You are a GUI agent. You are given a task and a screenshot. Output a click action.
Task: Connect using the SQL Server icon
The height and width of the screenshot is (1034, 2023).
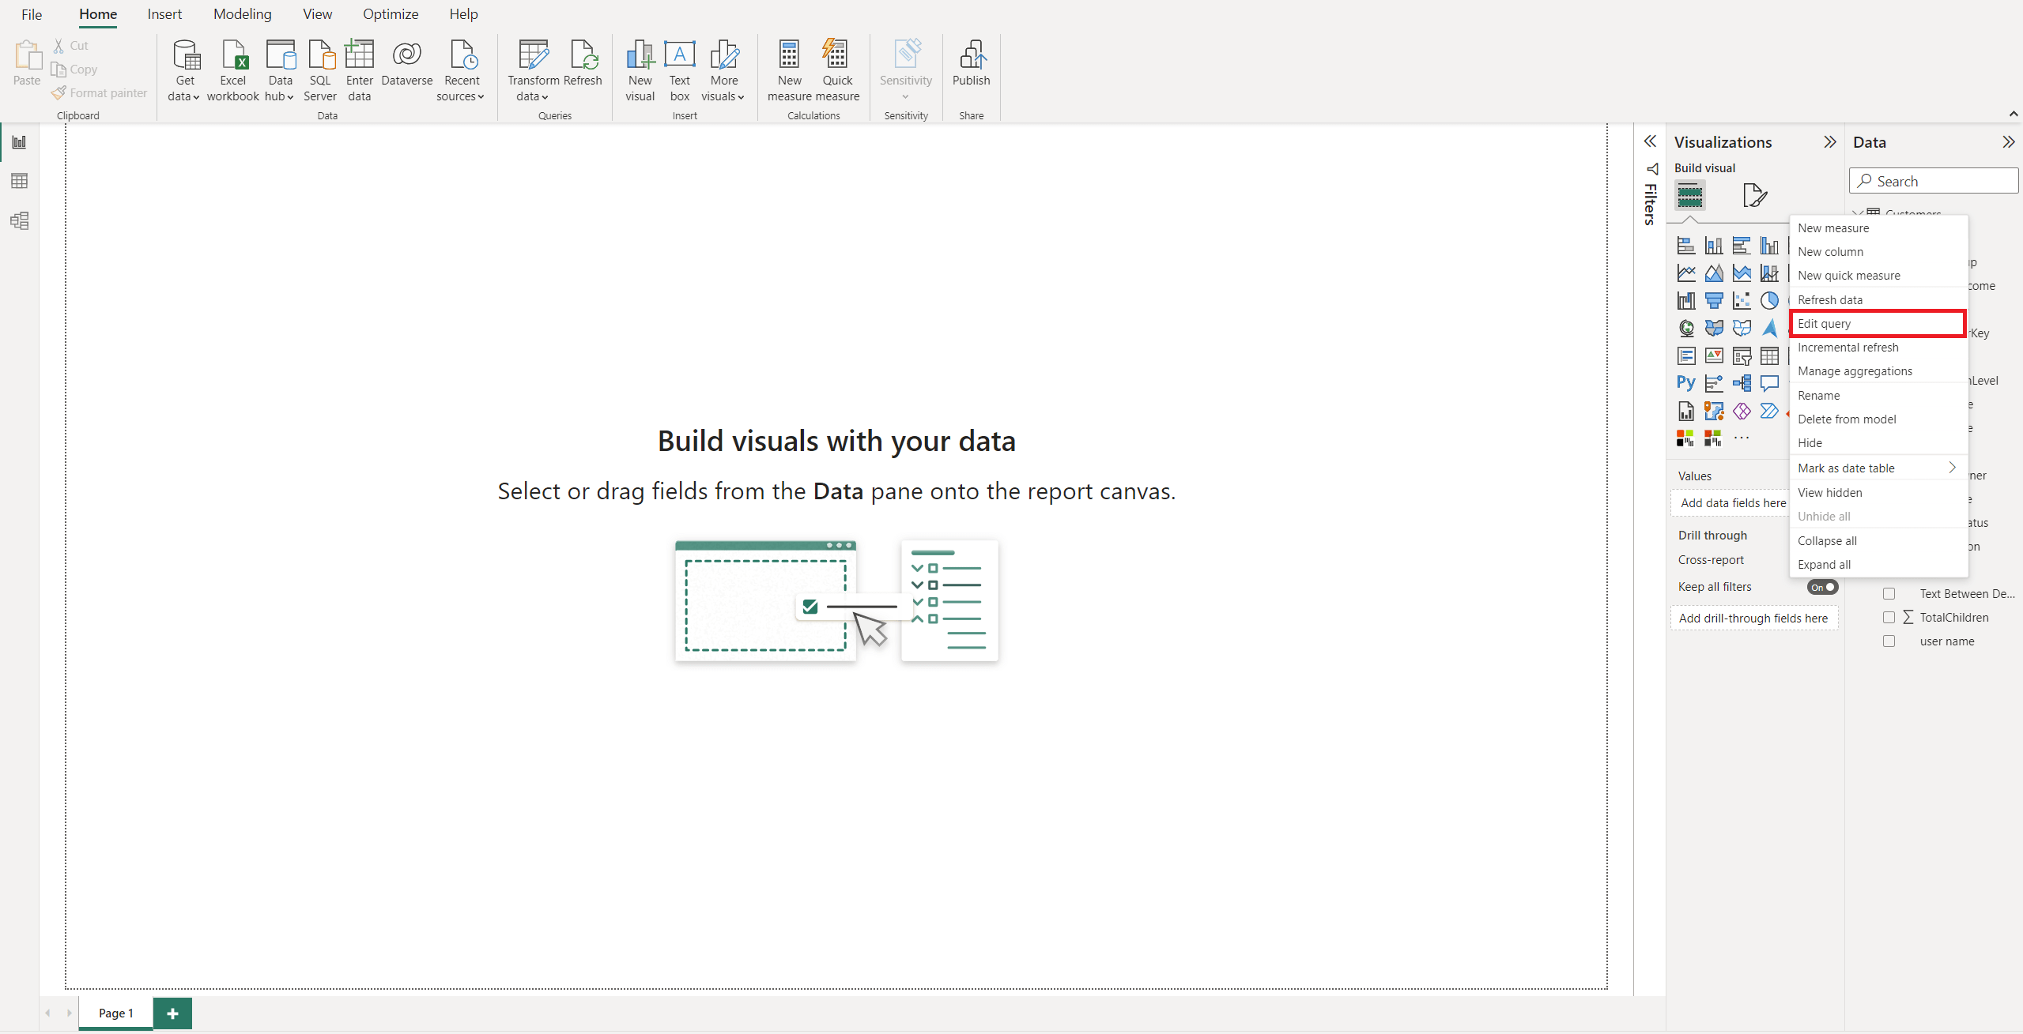320,70
